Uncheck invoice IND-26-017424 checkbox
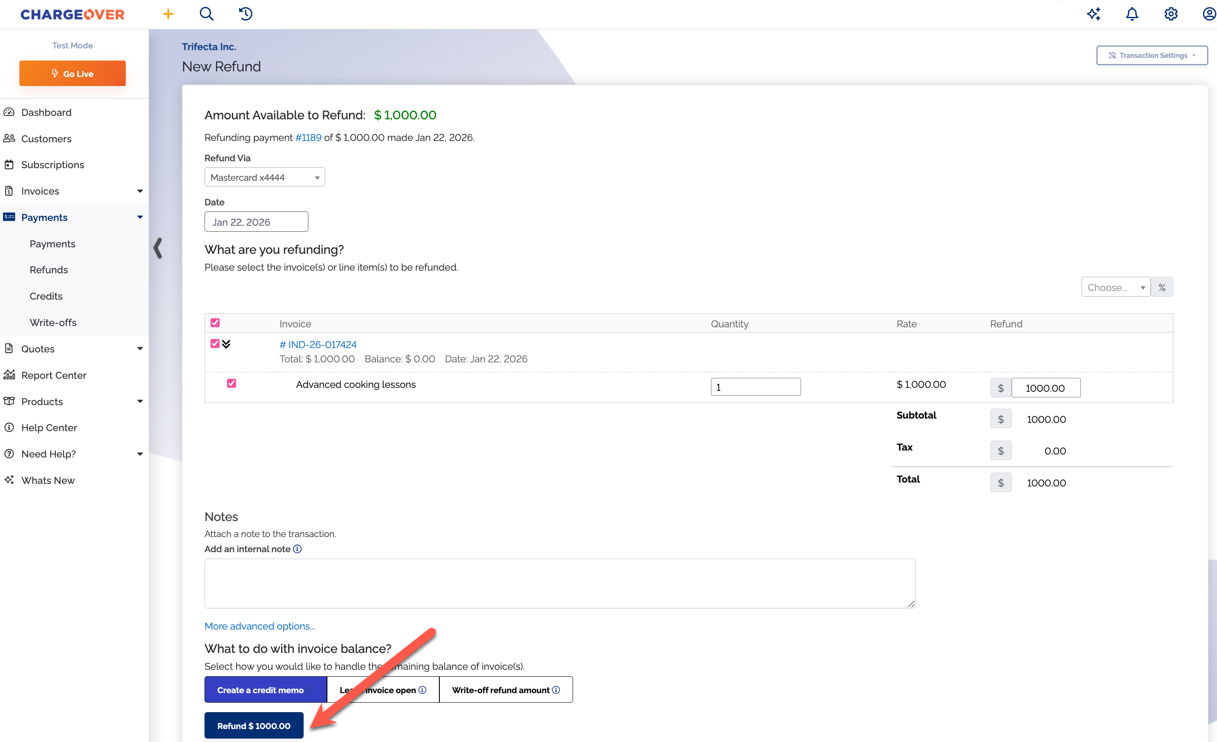Screen dimensions: 1217x742 (215, 344)
